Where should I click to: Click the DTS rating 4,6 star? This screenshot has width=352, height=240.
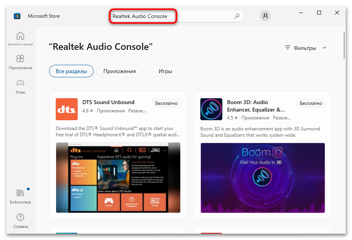88,111
